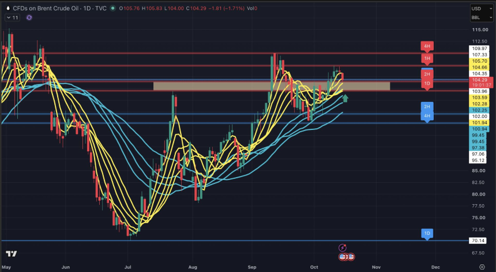
Task: Click the 102.00 price label
Action: pyautogui.click(x=479, y=116)
